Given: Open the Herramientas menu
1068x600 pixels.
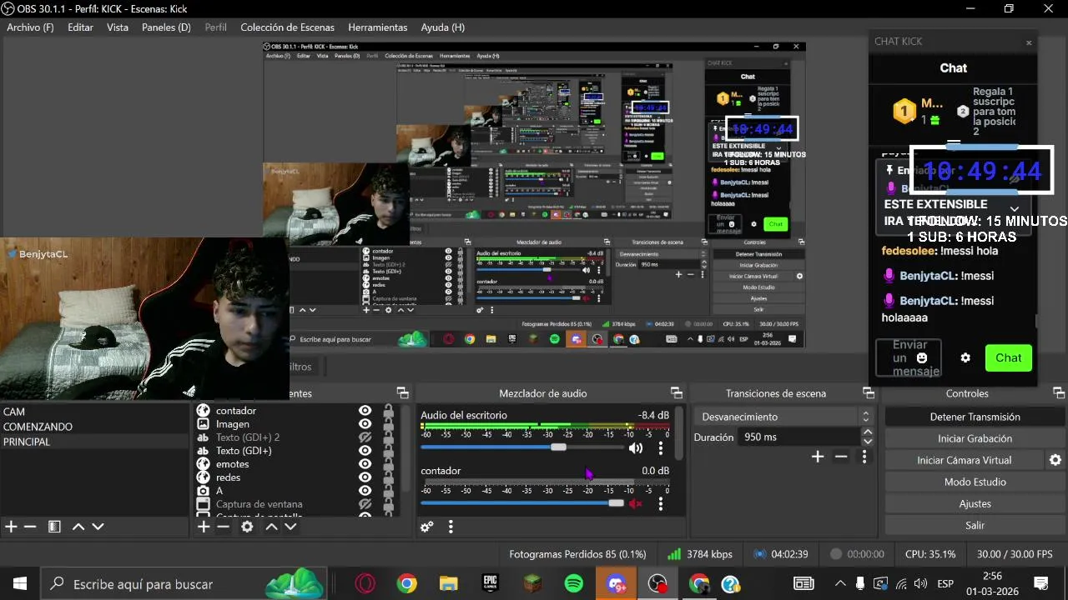Looking at the screenshot, I should (378, 27).
